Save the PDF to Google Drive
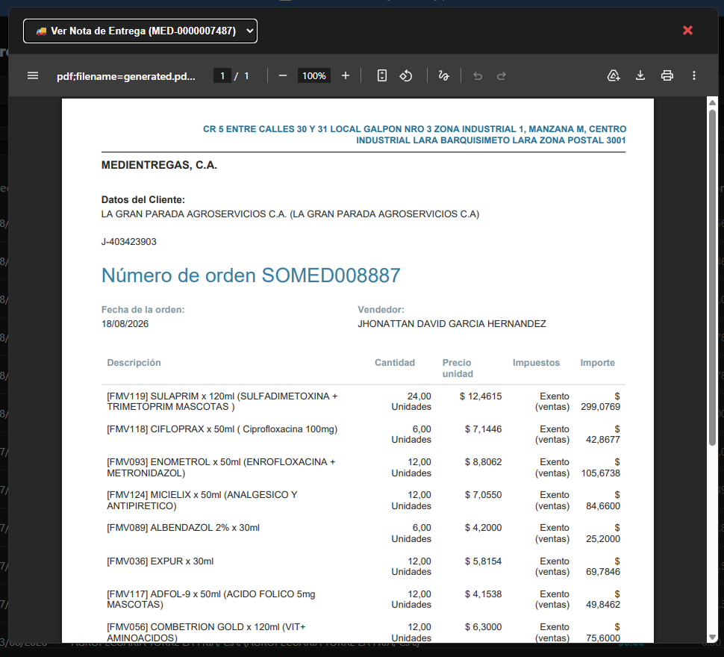 (614, 75)
